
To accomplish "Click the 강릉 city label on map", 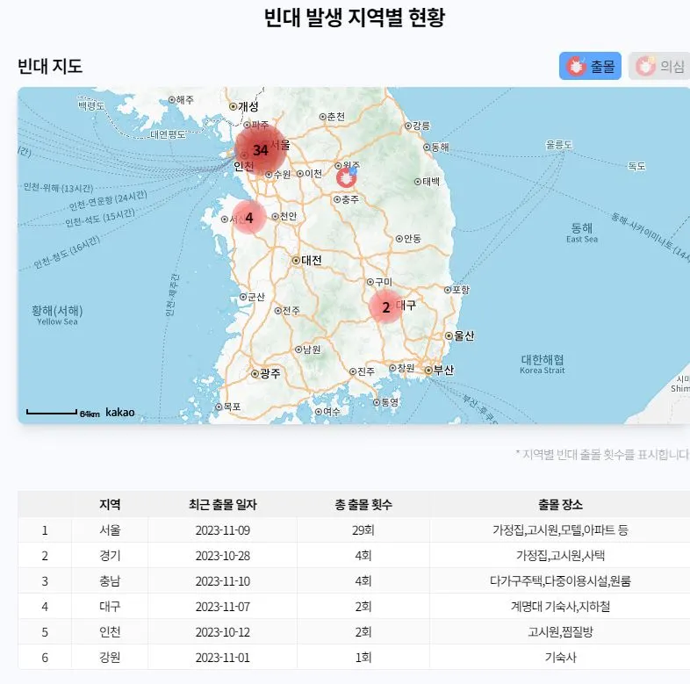I will click(x=421, y=126).
